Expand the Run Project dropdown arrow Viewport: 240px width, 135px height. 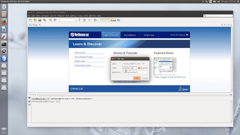(91, 20)
